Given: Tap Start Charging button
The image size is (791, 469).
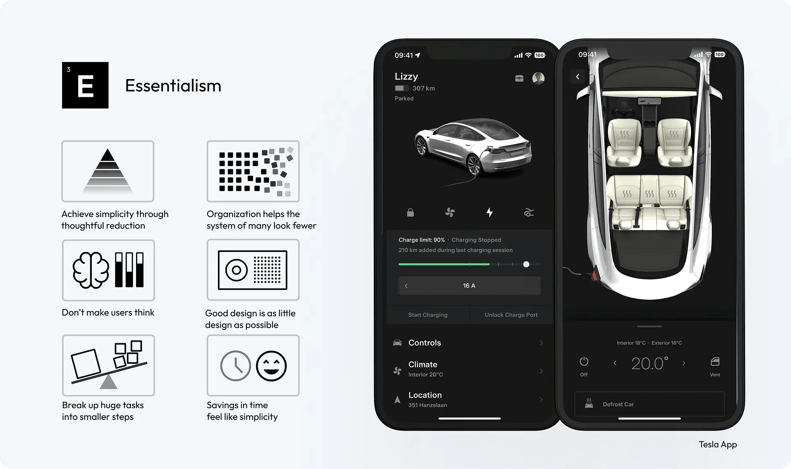Looking at the screenshot, I should point(428,314).
